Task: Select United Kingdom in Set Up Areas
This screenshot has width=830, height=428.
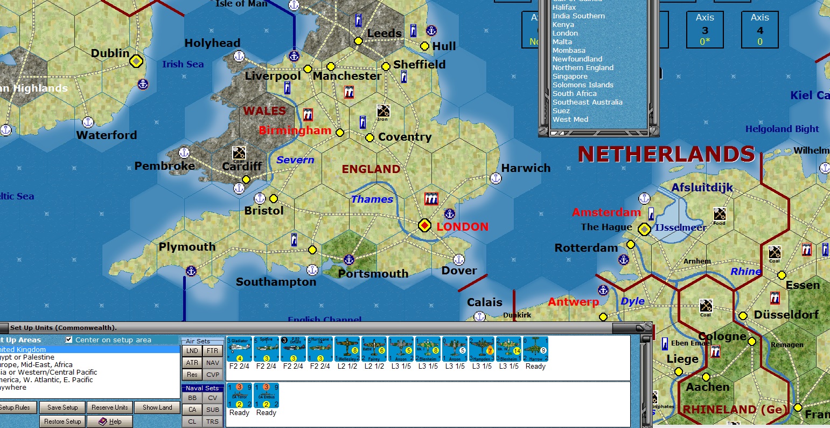Action: click(89, 349)
